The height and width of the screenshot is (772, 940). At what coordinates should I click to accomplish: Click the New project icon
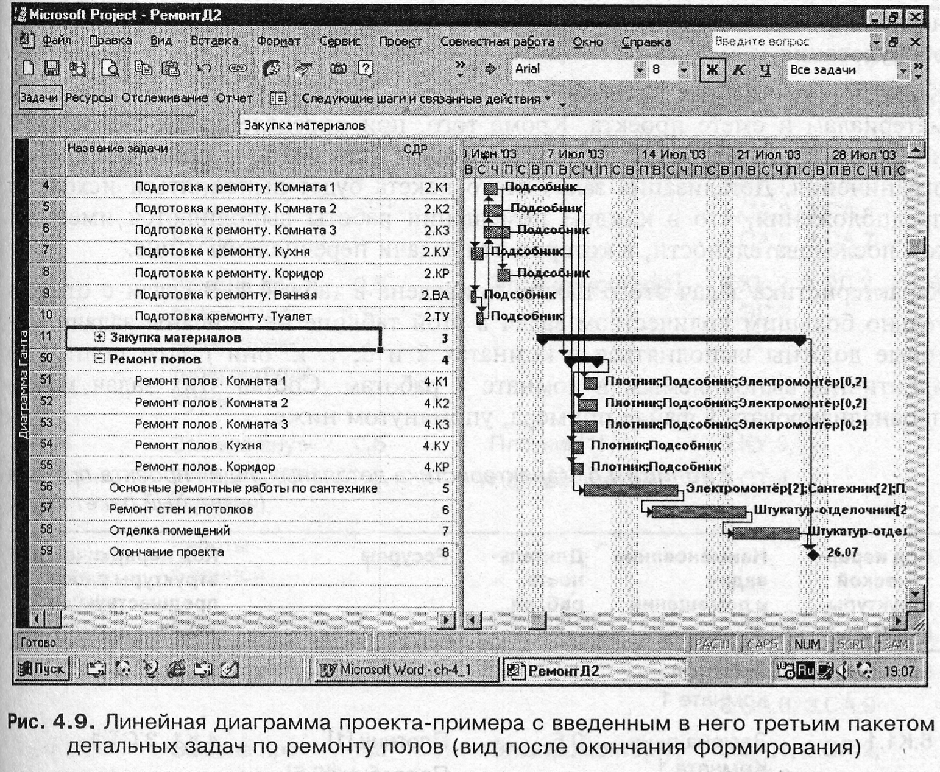[28, 69]
